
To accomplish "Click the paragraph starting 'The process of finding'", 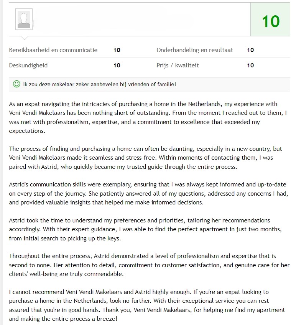I will click(145, 158).
